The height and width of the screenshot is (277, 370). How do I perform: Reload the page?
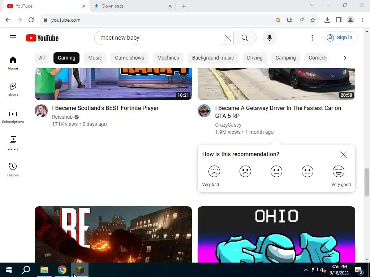coord(31,20)
